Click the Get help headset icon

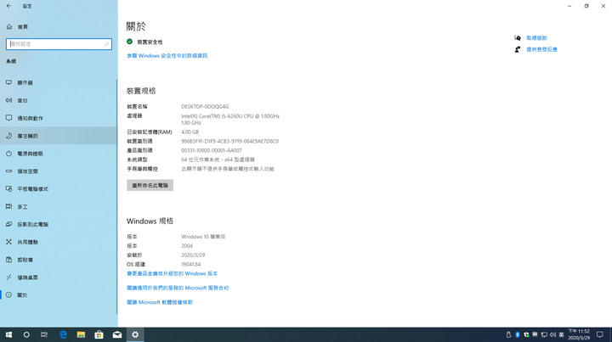tap(518, 38)
